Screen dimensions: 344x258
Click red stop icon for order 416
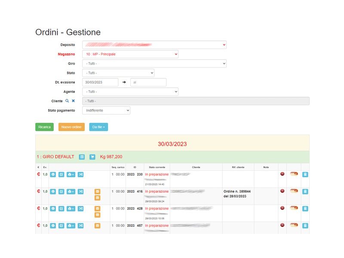pos(283,191)
